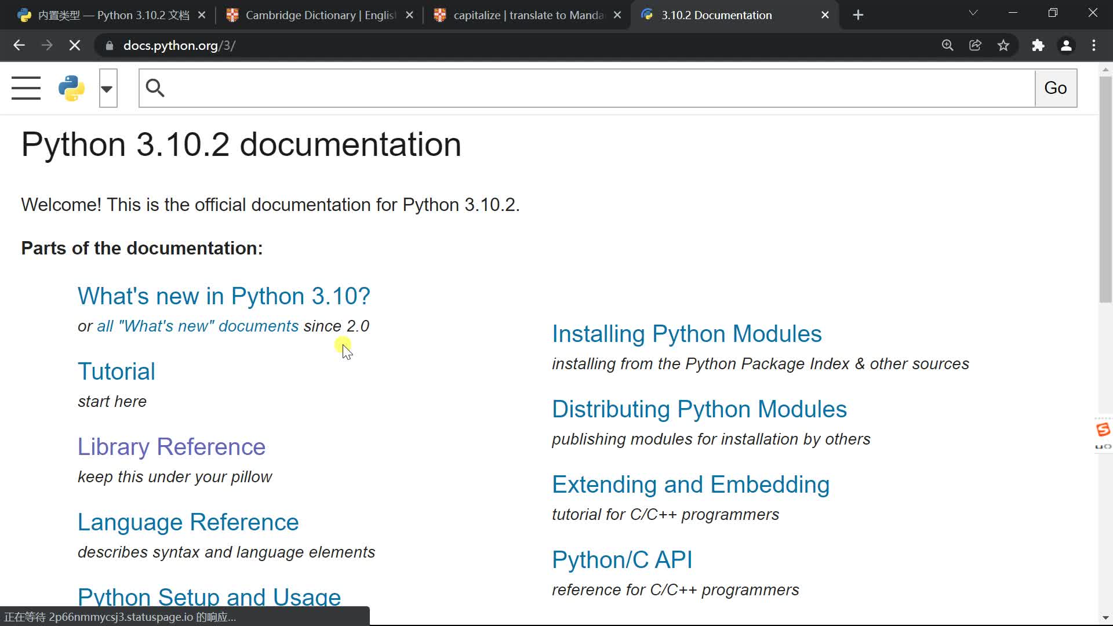The height and width of the screenshot is (626, 1113).
Task: Open a new browser tab
Action: 858,15
